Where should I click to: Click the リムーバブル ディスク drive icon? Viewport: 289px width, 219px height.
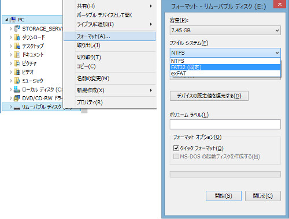17,107
